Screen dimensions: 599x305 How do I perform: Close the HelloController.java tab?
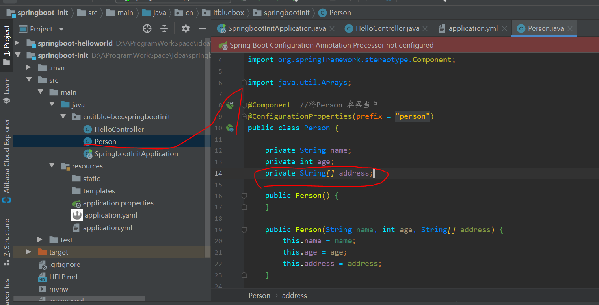425,29
